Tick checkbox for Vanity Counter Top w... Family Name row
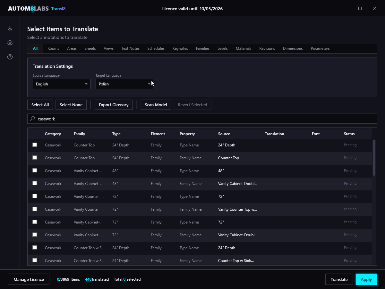 pyautogui.click(x=35, y=209)
